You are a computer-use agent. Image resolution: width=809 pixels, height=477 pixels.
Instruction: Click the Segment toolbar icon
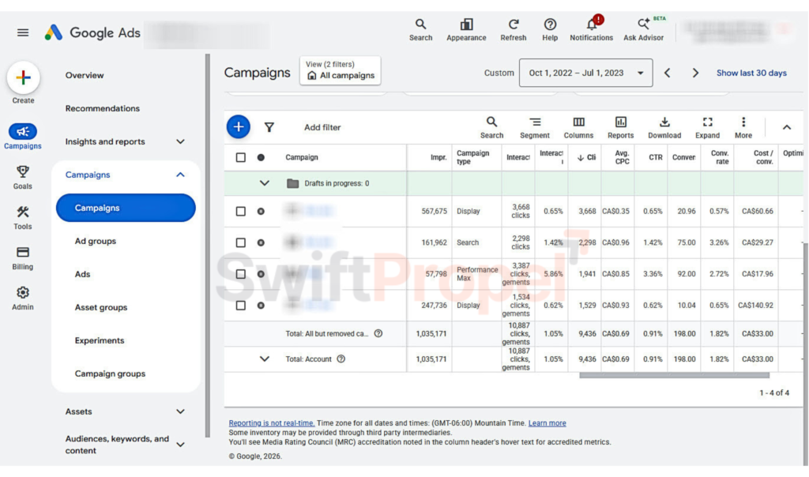[x=535, y=122]
